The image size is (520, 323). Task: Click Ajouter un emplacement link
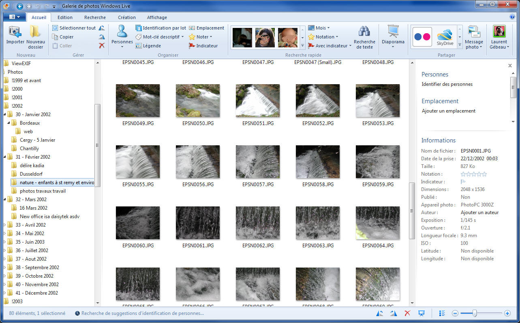tap(448, 111)
